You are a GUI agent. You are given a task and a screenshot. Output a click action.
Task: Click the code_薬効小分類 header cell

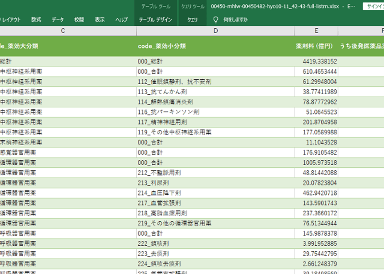point(216,46)
